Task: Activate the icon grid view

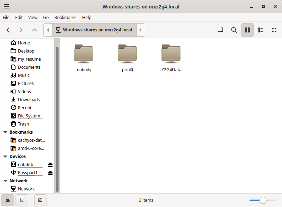Action: pyautogui.click(x=247, y=30)
